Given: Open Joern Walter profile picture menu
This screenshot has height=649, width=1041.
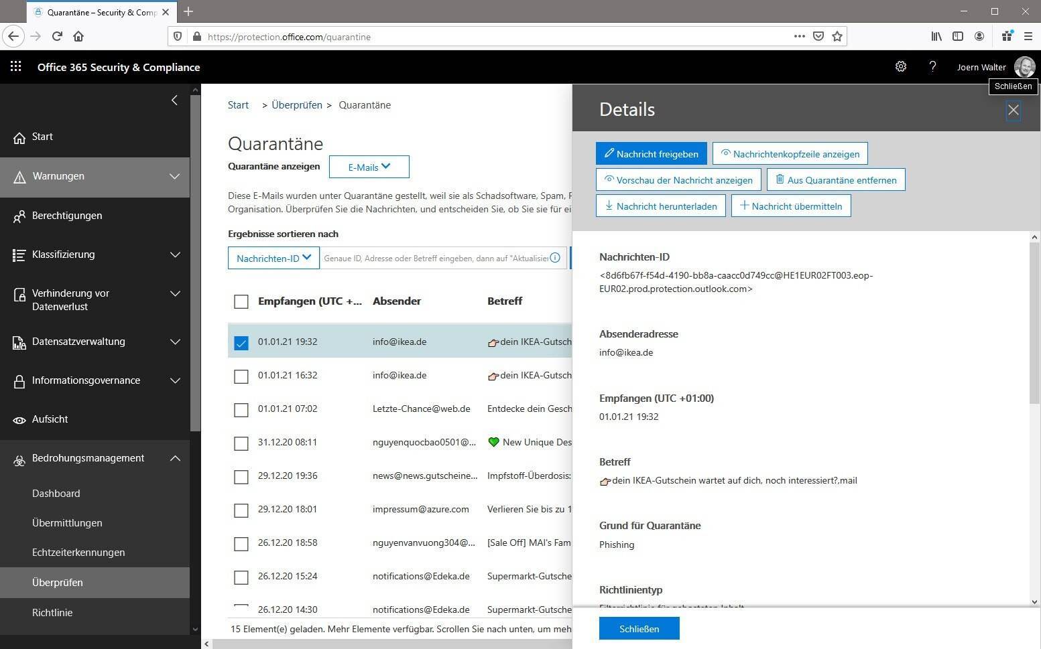Looking at the screenshot, I should tap(1024, 66).
